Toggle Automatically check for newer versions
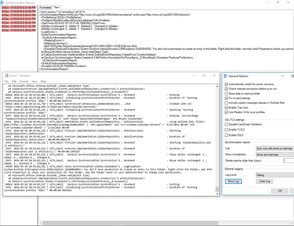294x226 pixels. [227, 84]
